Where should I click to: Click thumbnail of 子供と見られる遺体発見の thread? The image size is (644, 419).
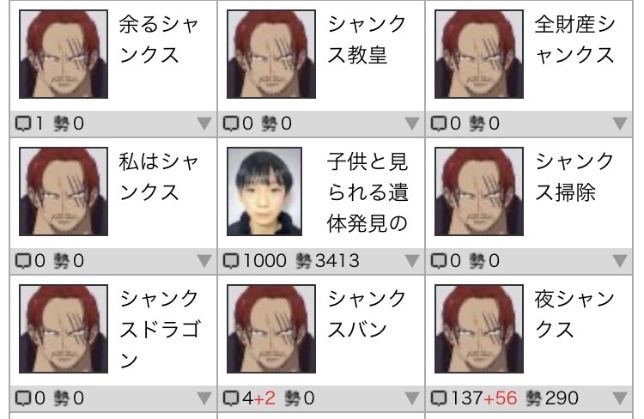coord(264,191)
